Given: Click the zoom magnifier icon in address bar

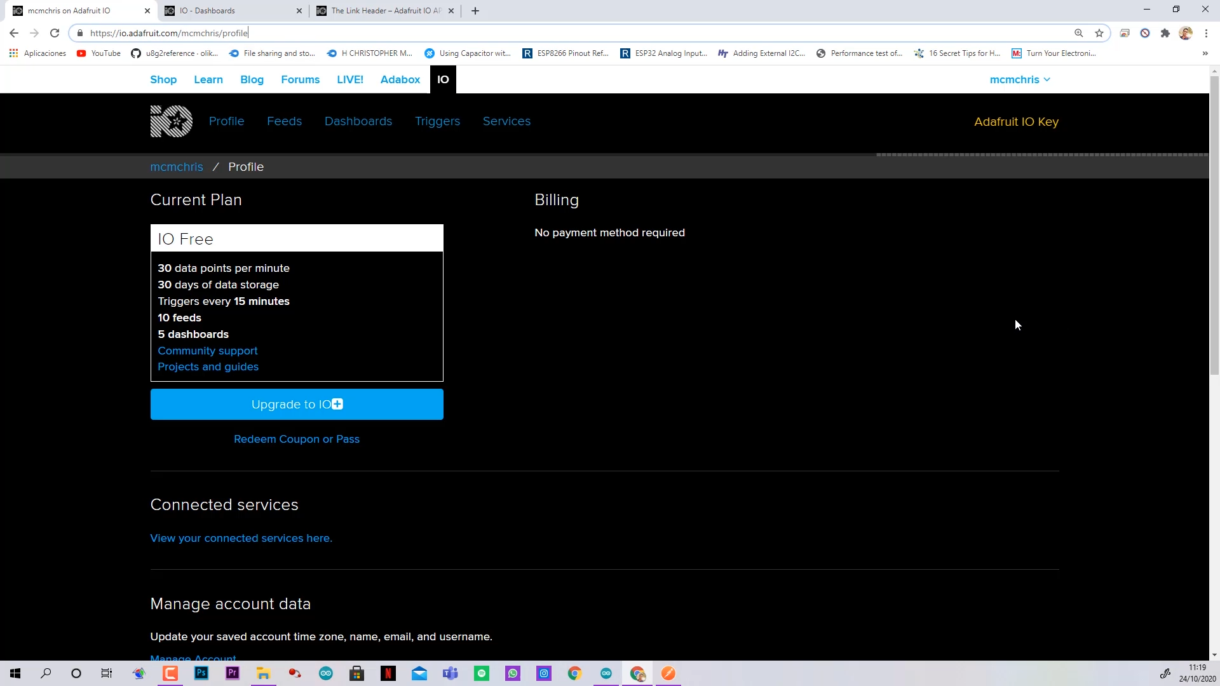Looking at the screenshot, I should (x=1078, y=33).
